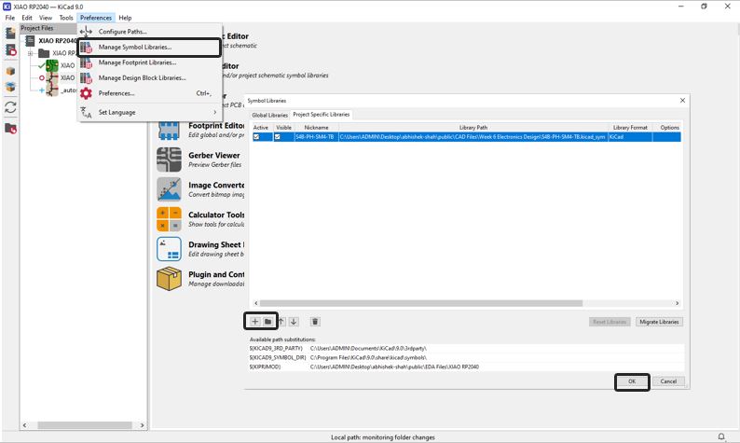The image size is (740, 443).
Task: Click the Set Language translation icon
Action: [86, 113]
